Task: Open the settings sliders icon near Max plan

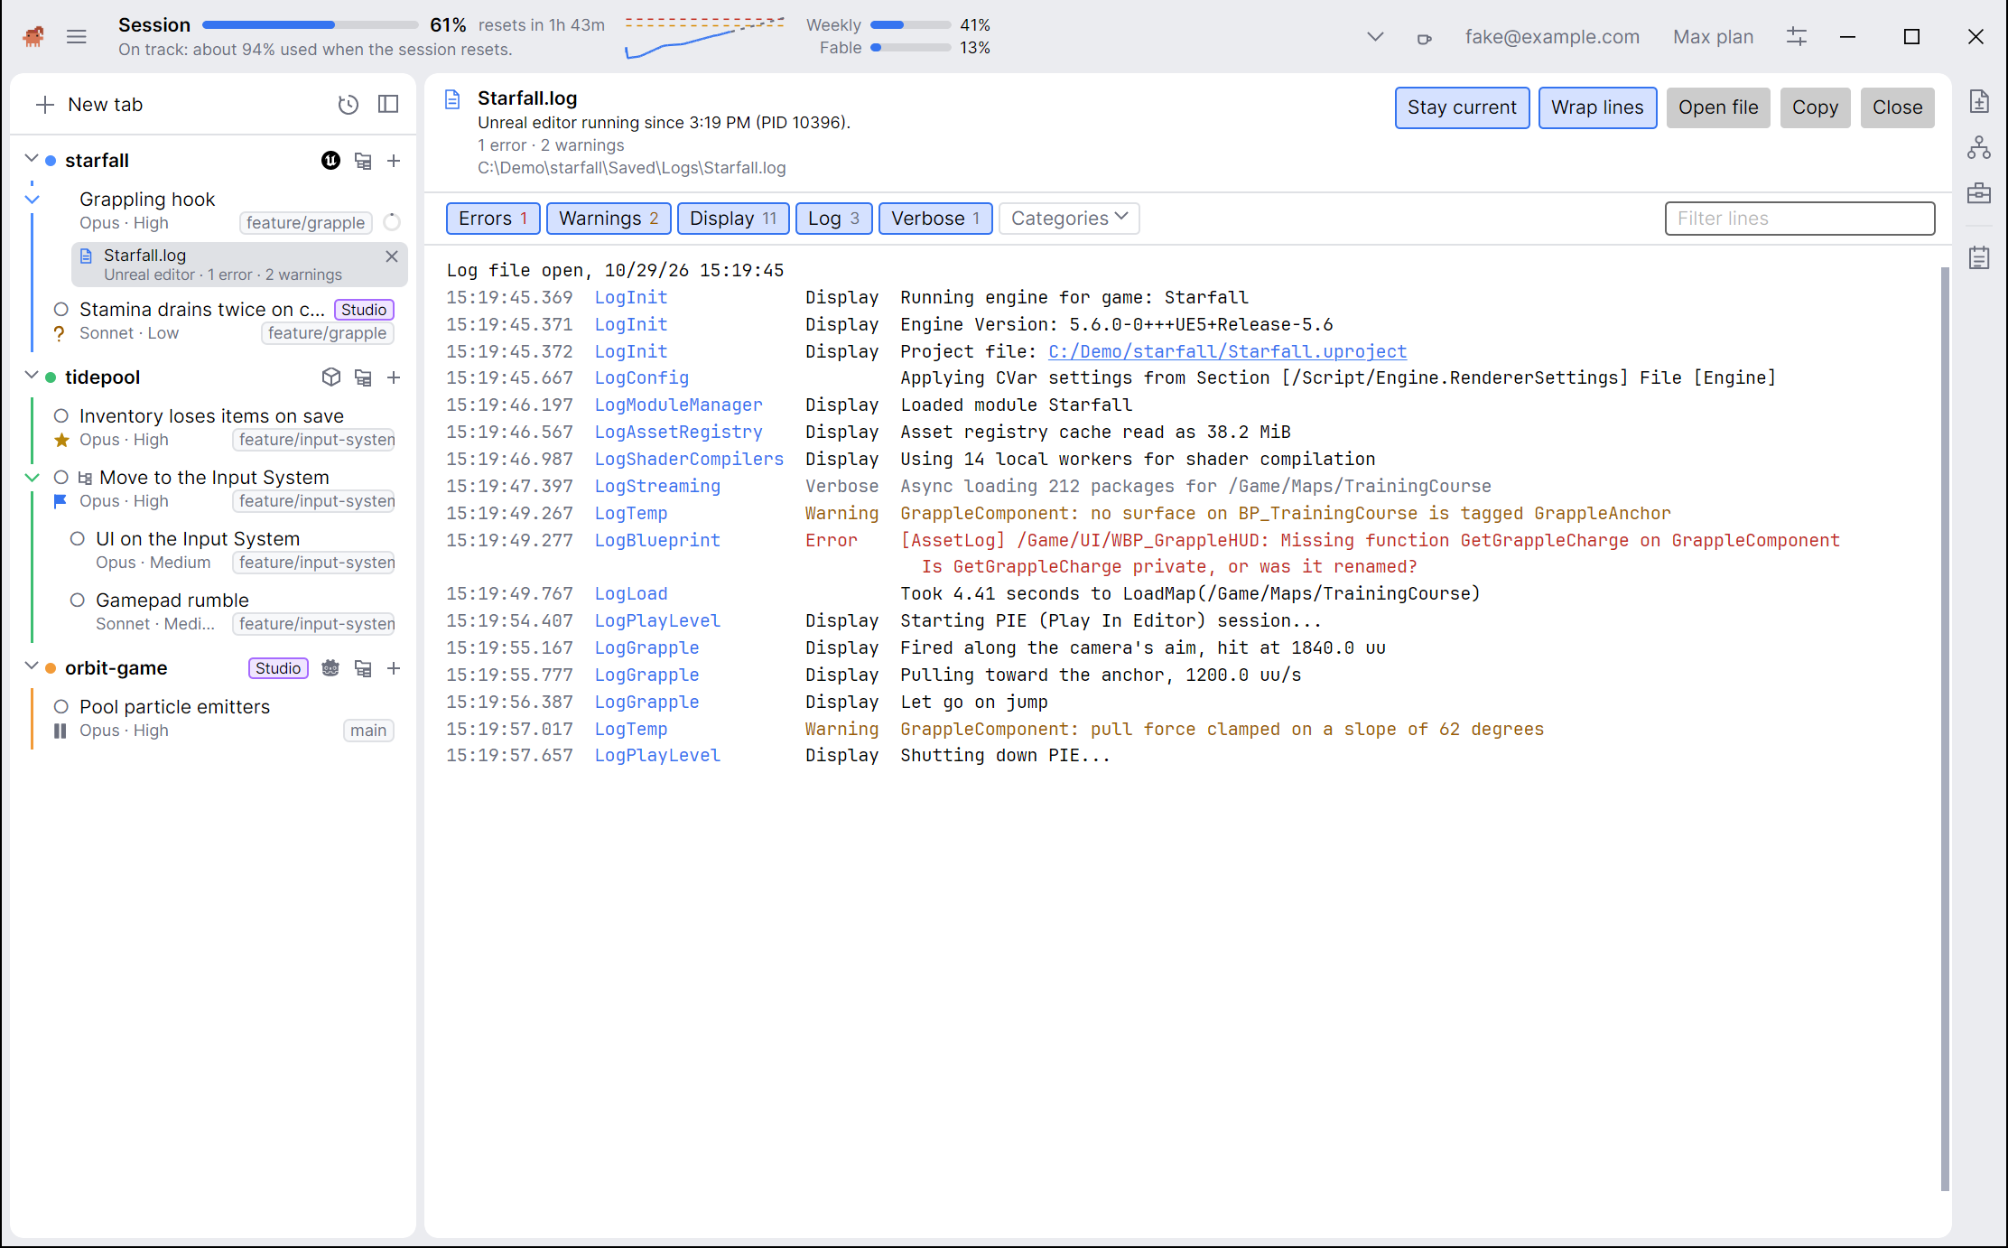Action: 1797,37
